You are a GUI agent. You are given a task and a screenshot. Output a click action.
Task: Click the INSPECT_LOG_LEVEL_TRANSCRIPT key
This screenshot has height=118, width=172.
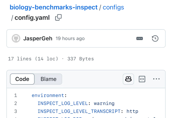click(79, 111)
